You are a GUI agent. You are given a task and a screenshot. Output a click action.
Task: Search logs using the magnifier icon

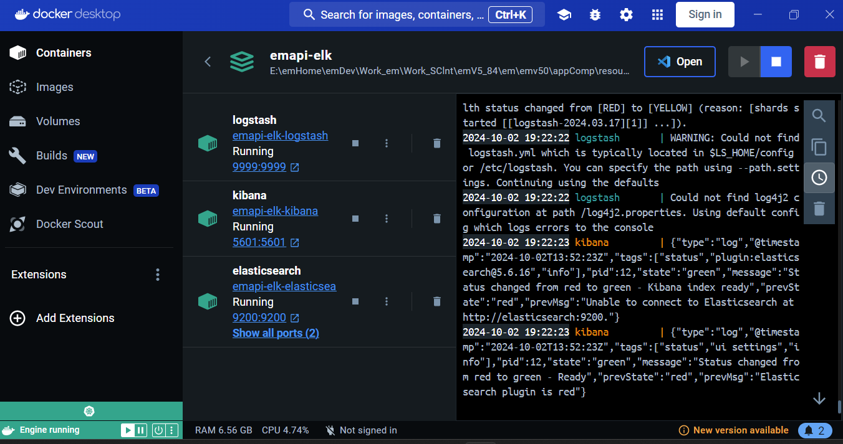819,116
